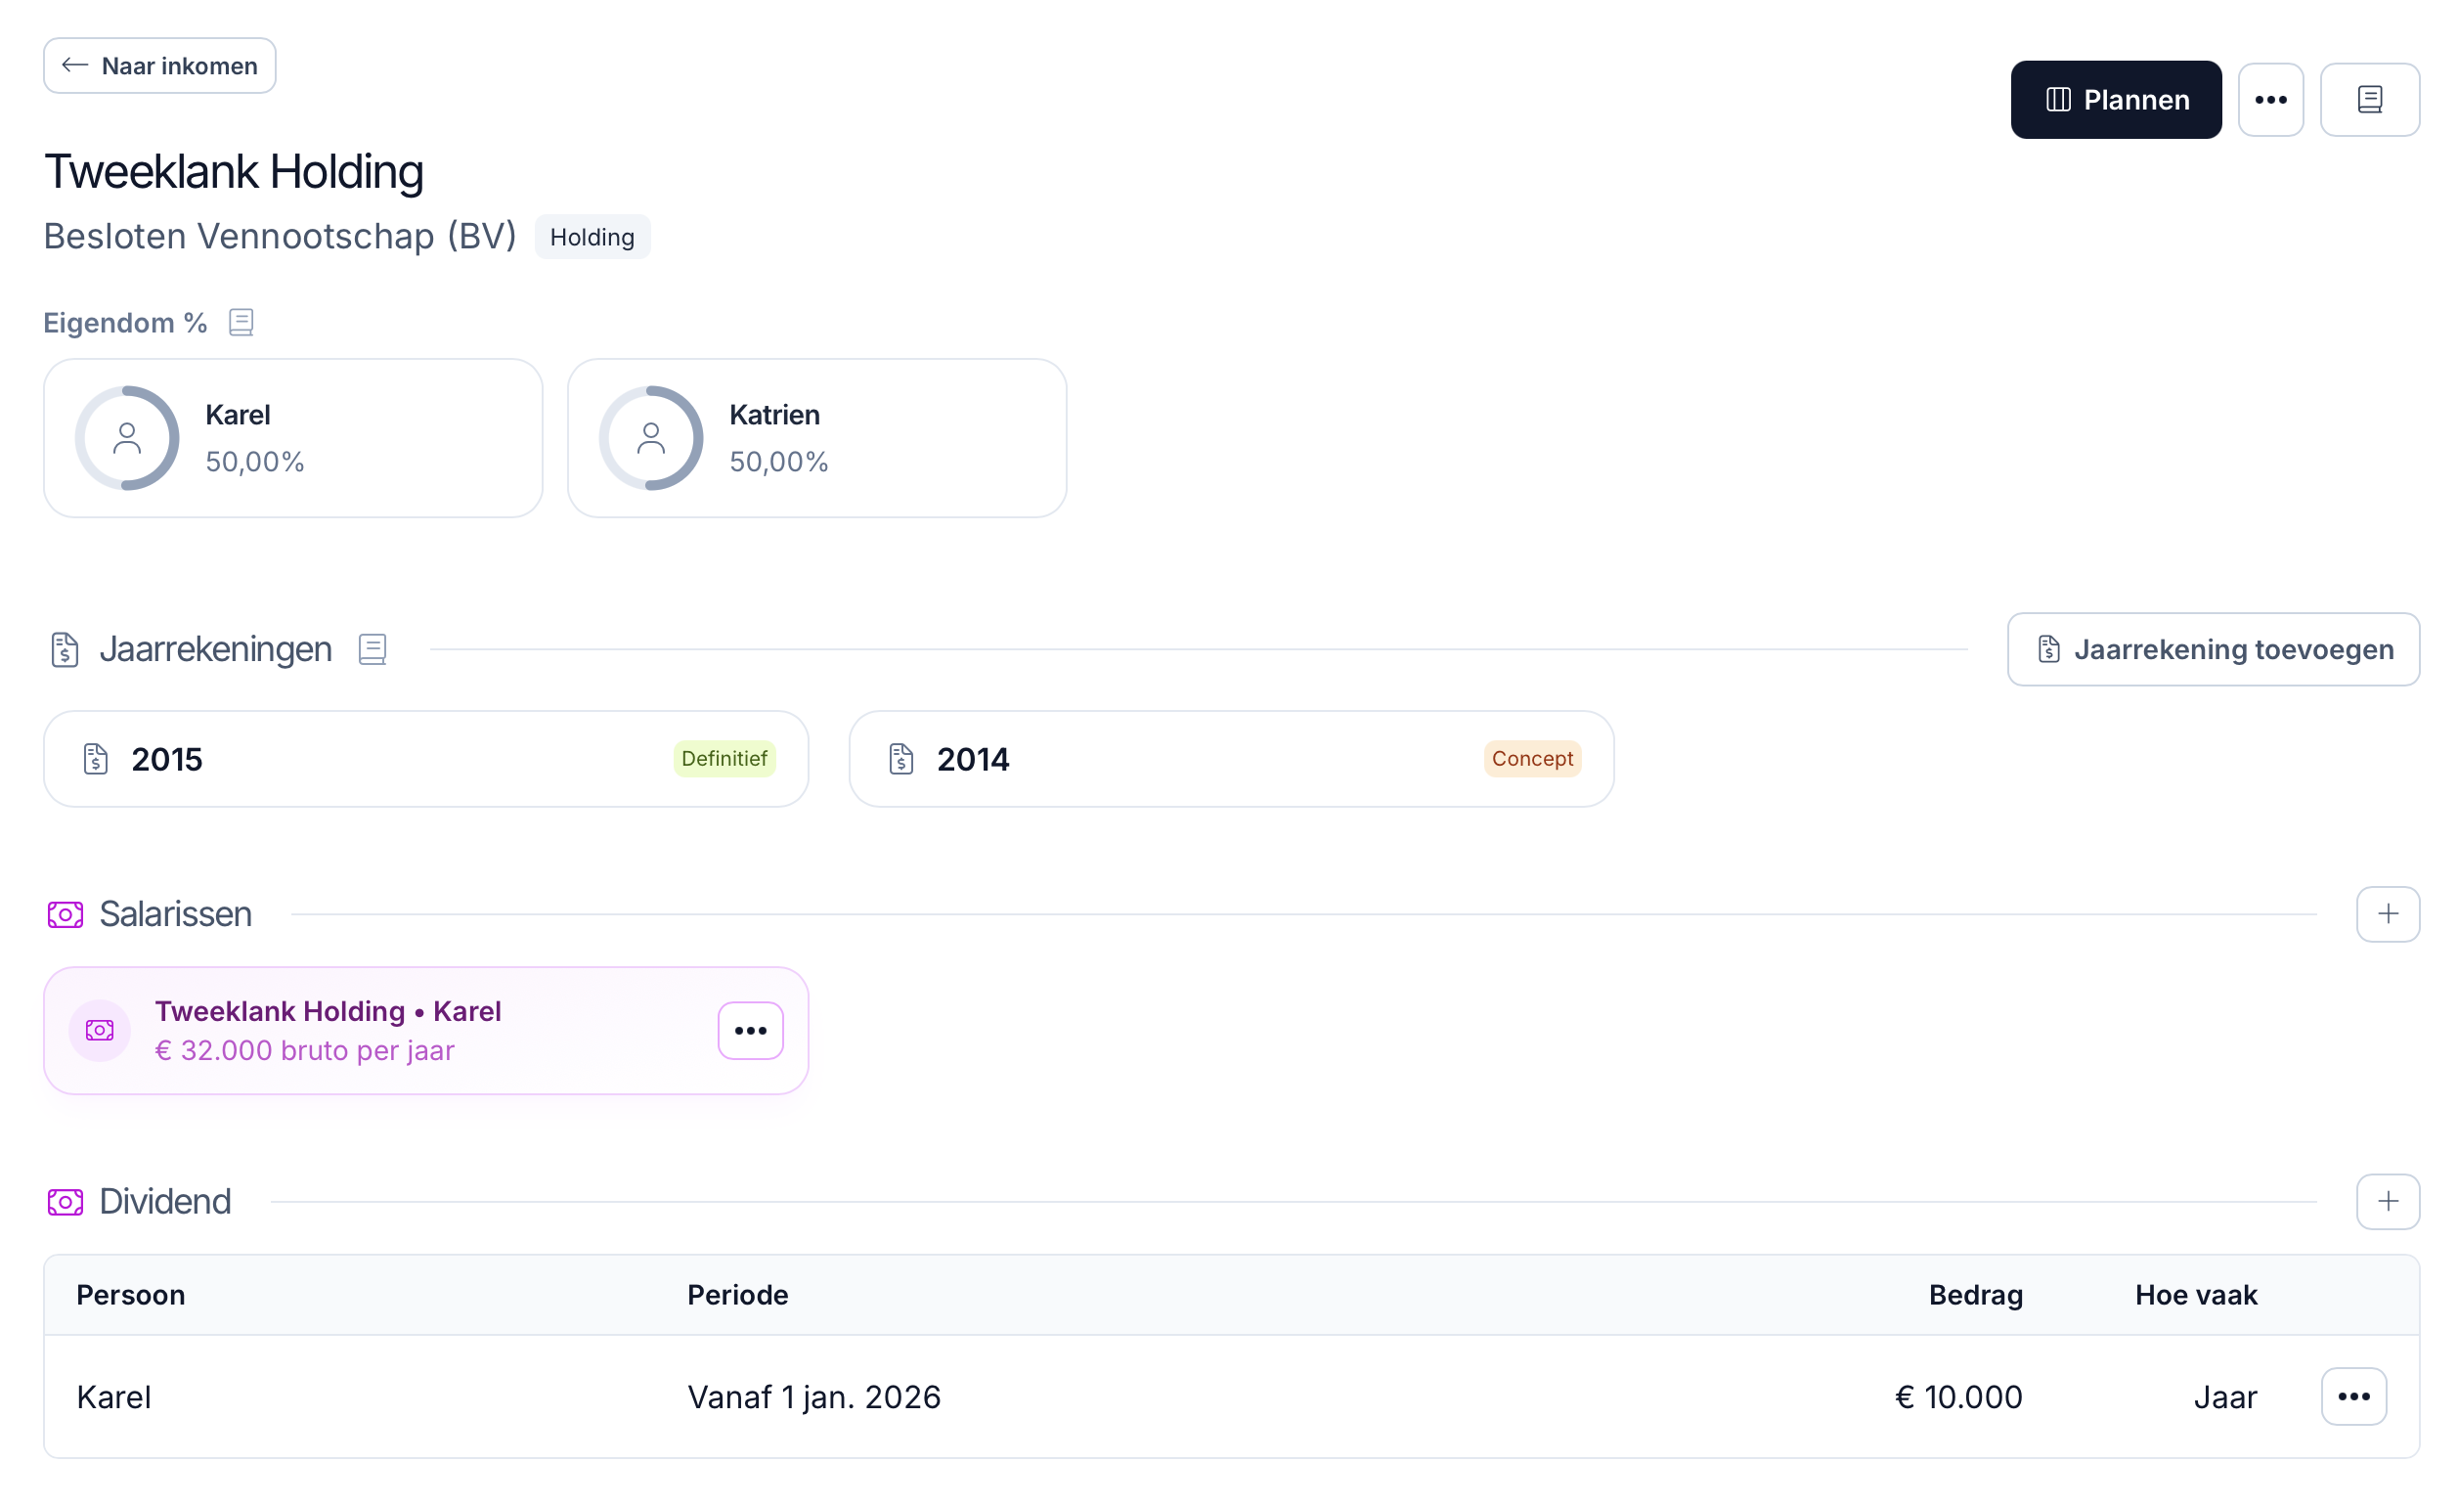The height and width of the screenshot is (1506, 2458).
Task: Click the salary card's money icon
Action: click(x=100, y=1031)
